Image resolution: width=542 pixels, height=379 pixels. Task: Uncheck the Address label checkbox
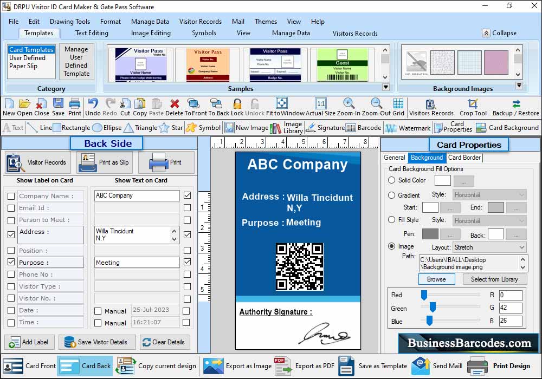pos(11,235)
